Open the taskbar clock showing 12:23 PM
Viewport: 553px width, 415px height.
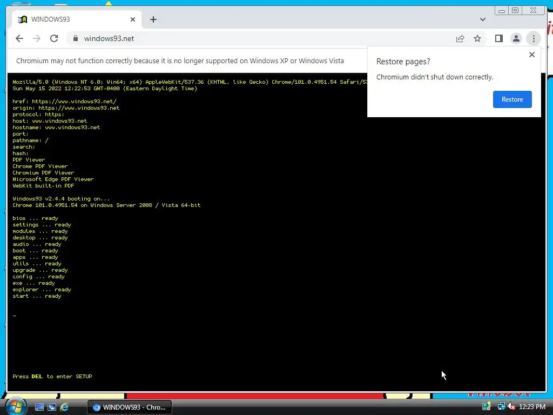(532, 407)
